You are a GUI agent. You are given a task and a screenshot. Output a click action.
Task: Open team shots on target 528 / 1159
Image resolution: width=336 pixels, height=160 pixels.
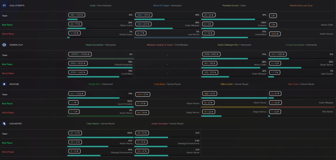coord(144,15)
